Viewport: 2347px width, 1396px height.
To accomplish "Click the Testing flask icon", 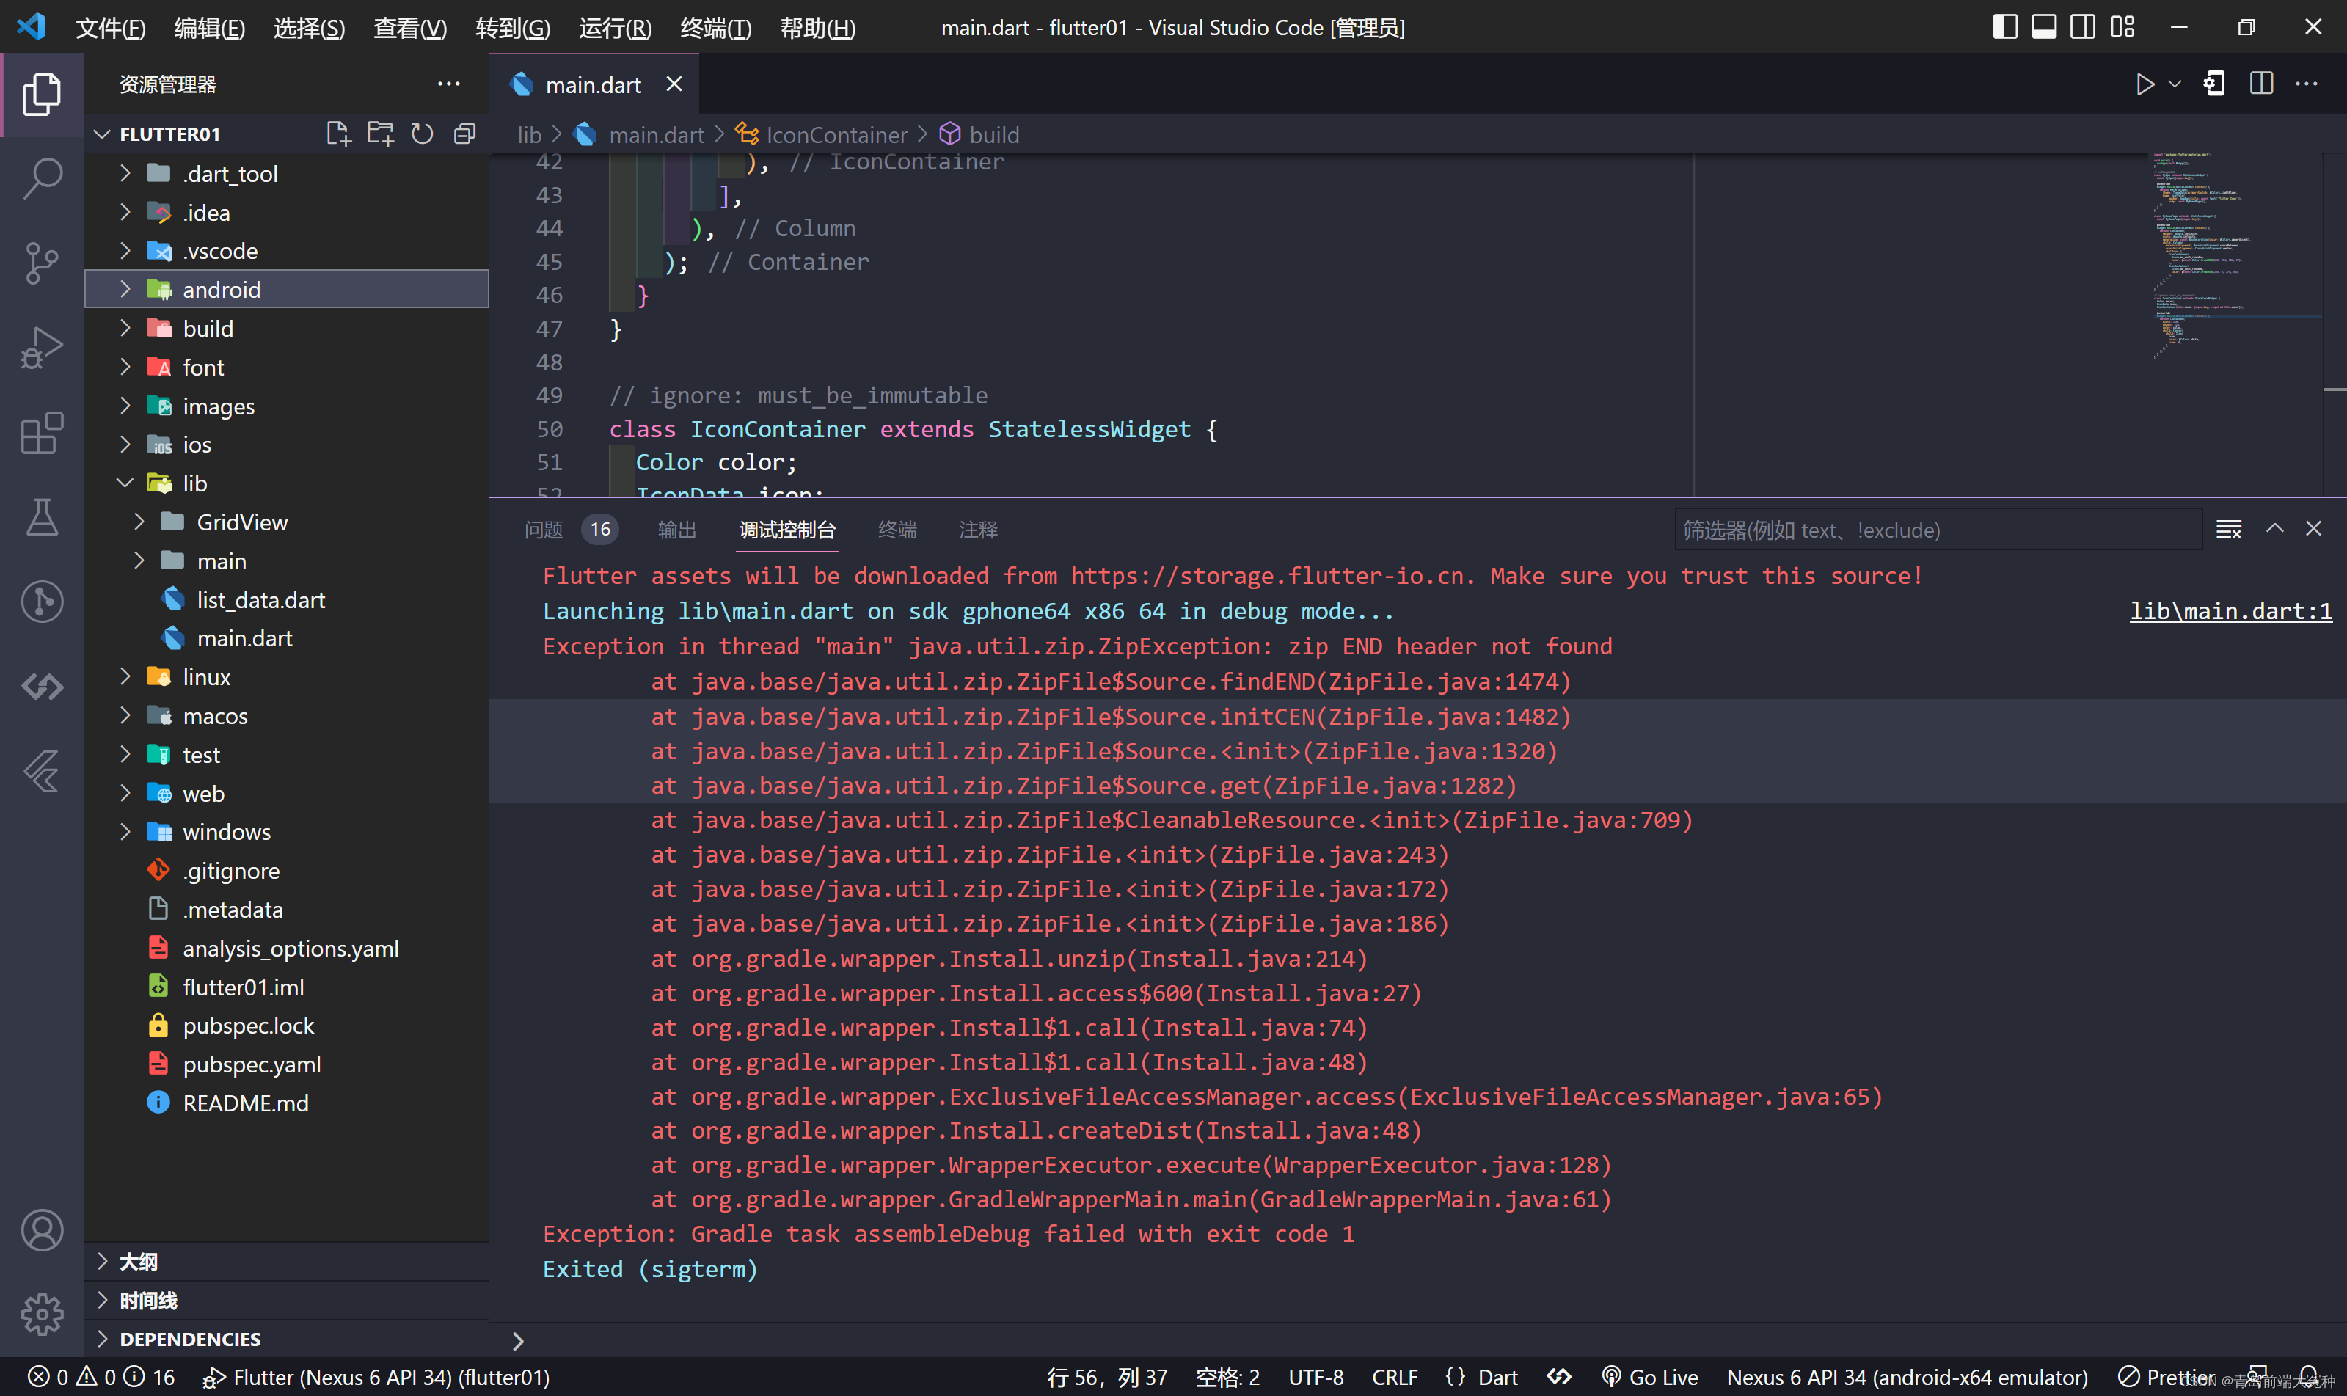I will [41, 517].
